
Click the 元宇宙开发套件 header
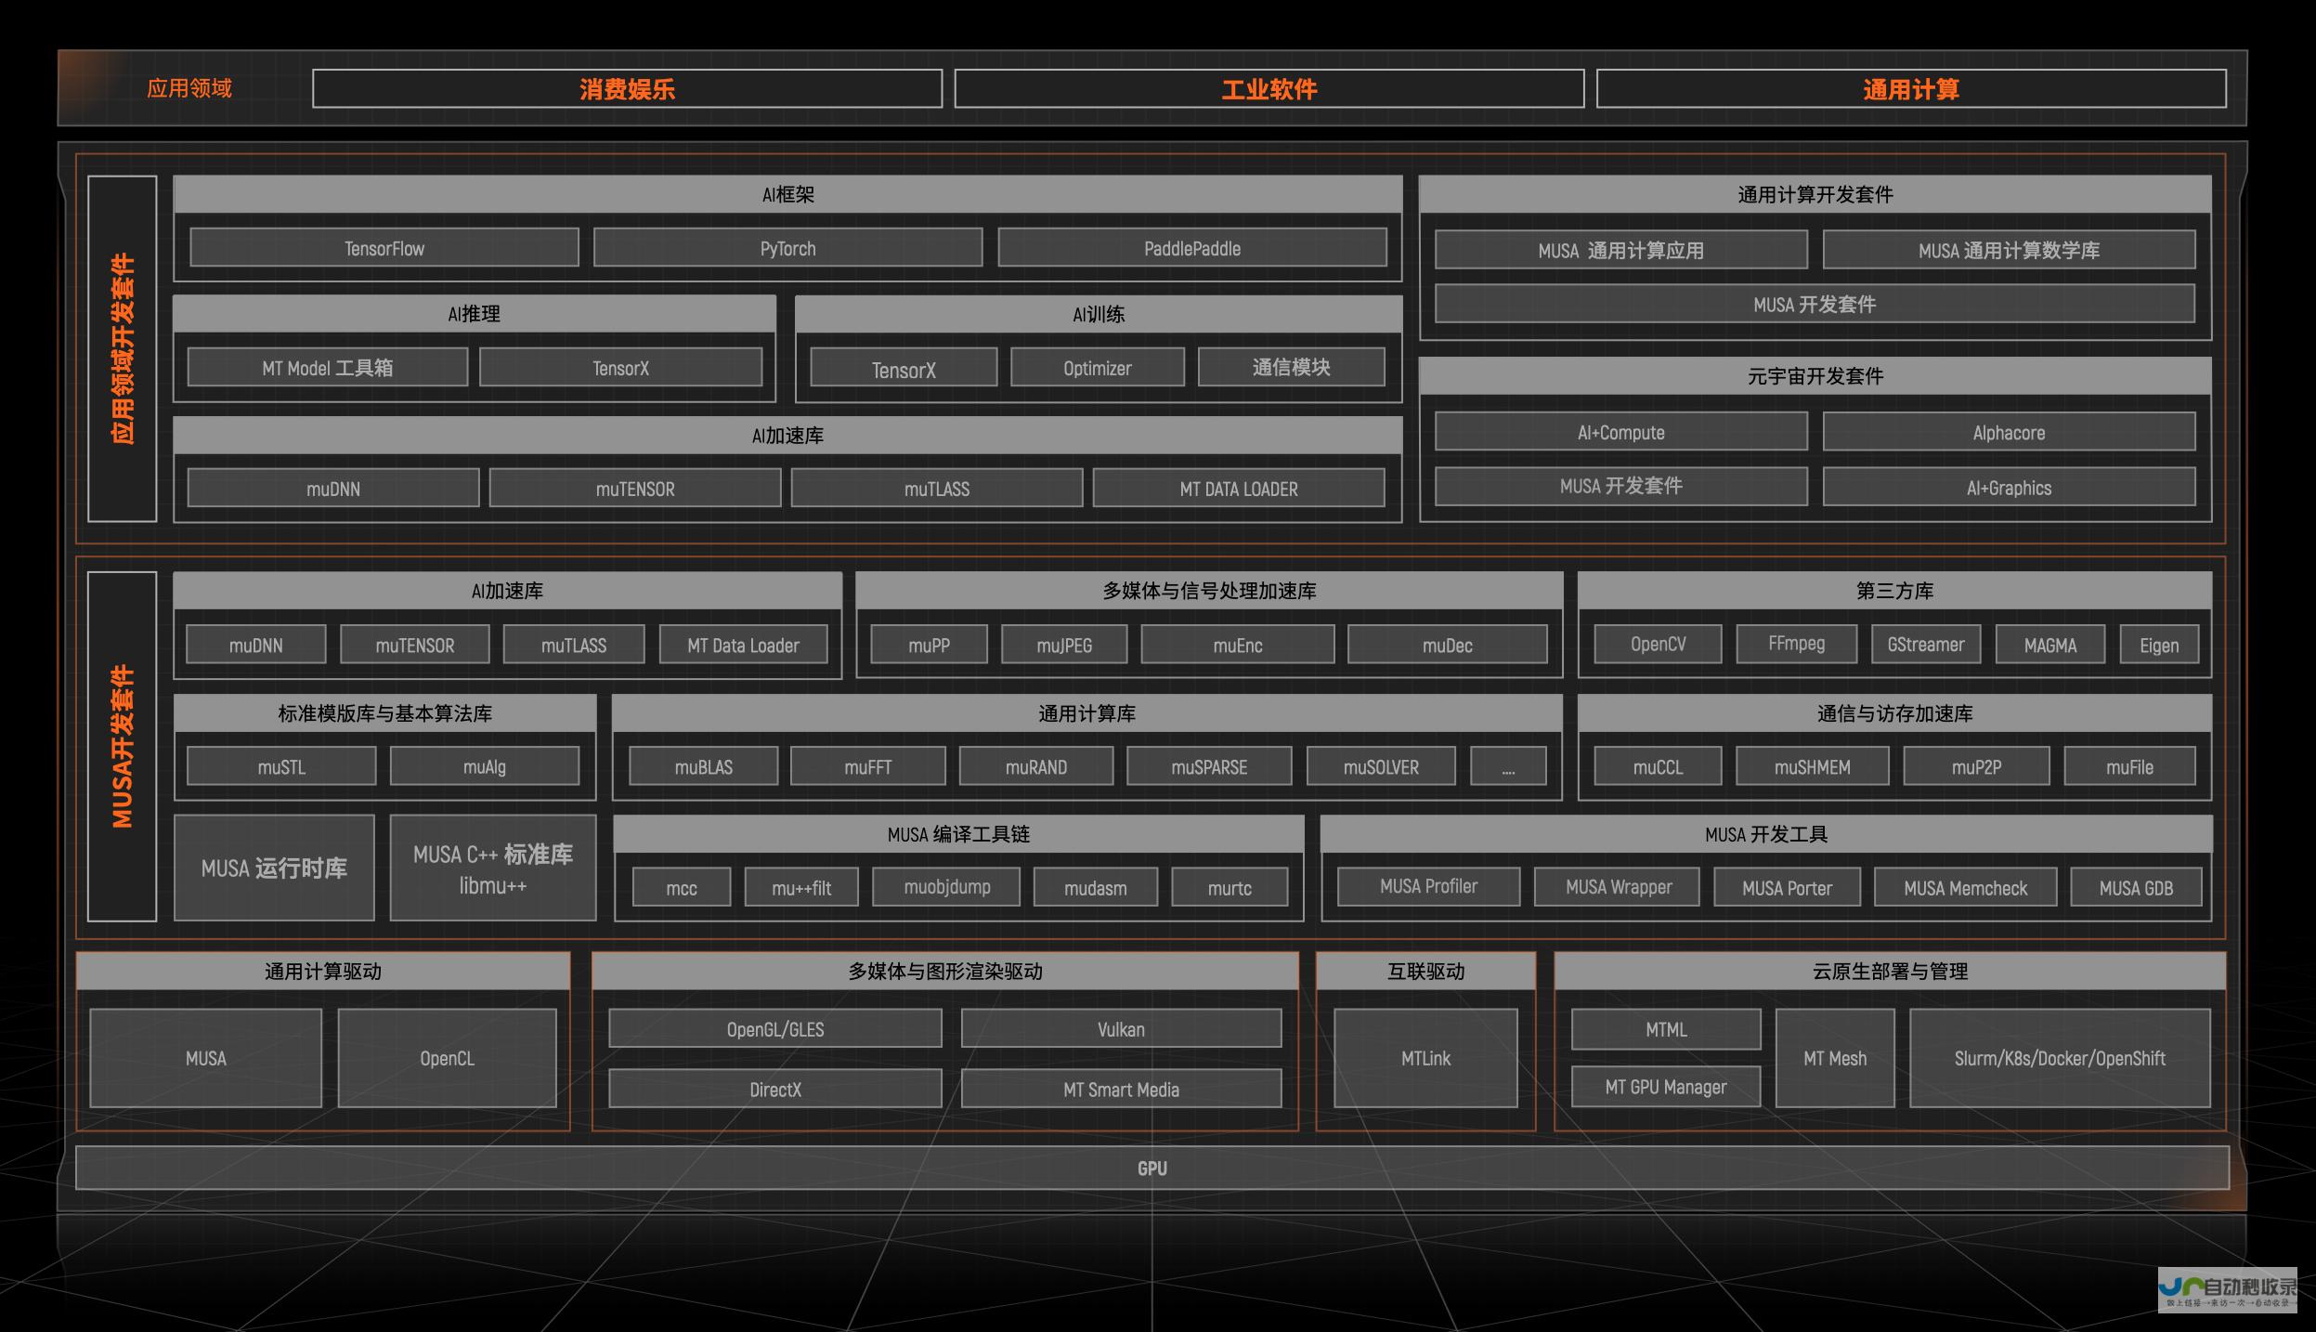pyautogui.click(x=1815, y=376)
